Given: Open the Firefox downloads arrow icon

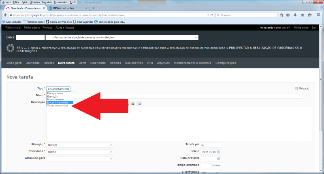Looking at the screenshot, I should [x=295, y=15].
